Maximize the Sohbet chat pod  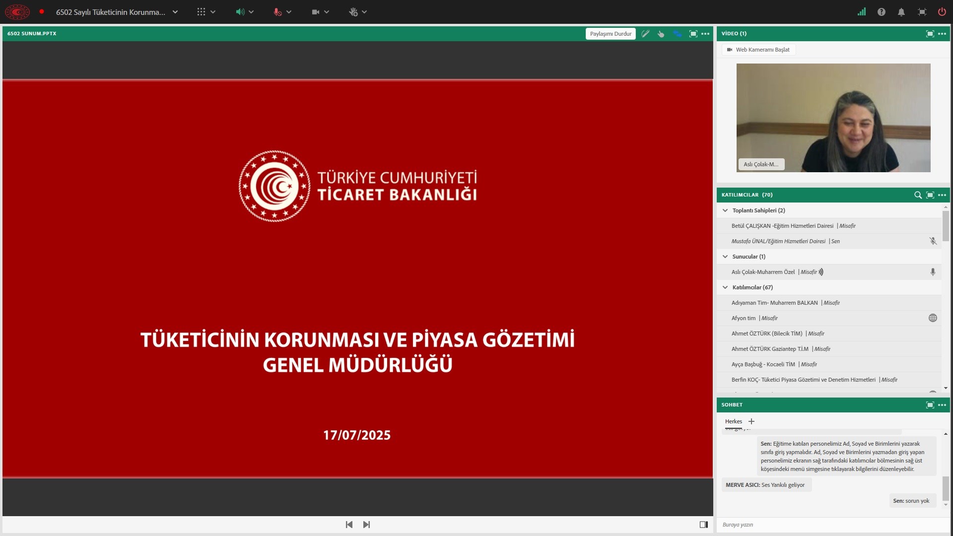tap(930, 405)
